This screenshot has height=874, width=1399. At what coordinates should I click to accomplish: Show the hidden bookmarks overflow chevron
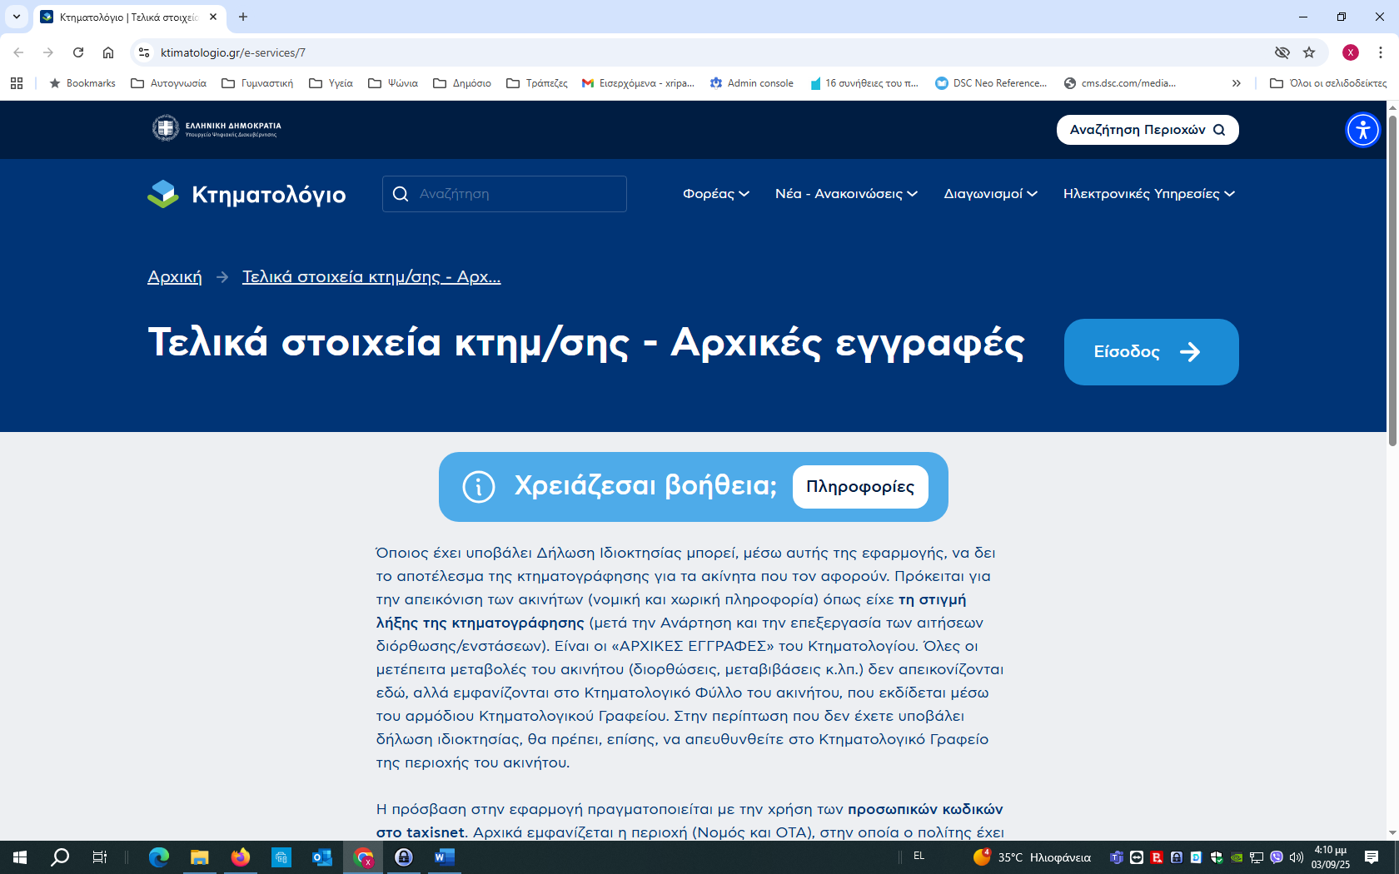click(1237, 83)
